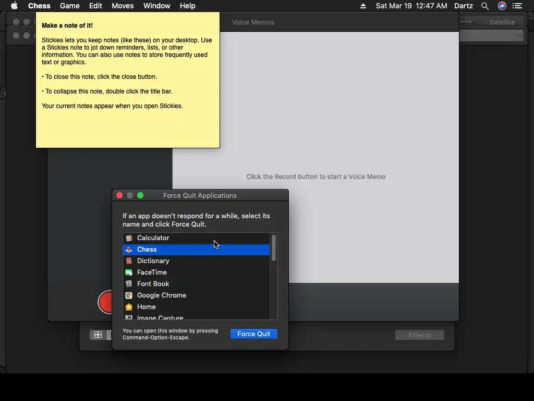
Task: Open the Apple menu
Action: 14,6
